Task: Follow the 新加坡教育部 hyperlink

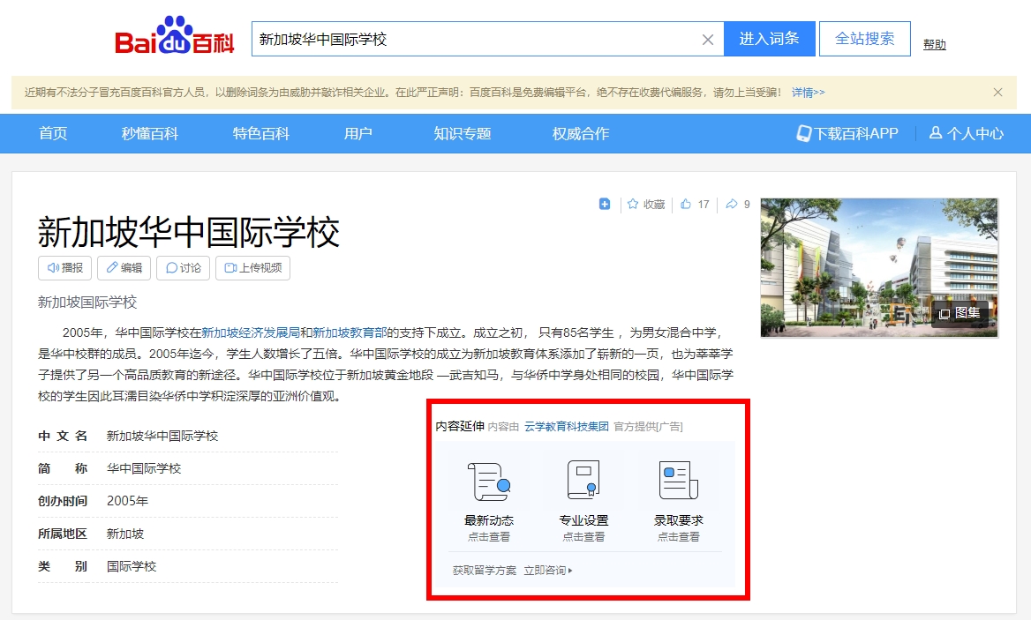Action: [348, 333]
